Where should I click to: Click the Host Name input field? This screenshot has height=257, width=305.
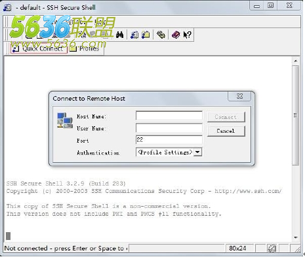169,116
